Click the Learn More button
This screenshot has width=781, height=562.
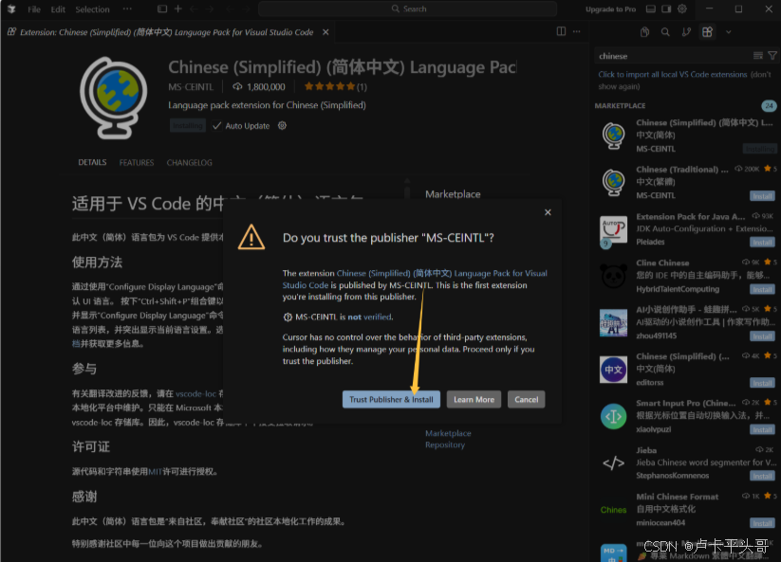(x=474, y=399)
